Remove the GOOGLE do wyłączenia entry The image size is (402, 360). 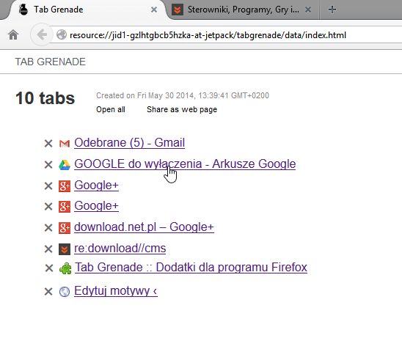48,165
